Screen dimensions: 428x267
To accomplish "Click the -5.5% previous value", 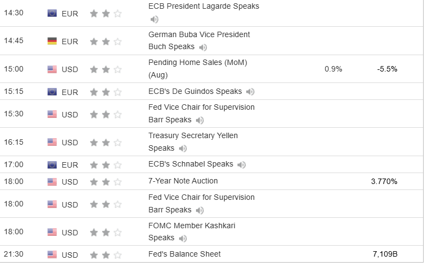I will point(387,69).
